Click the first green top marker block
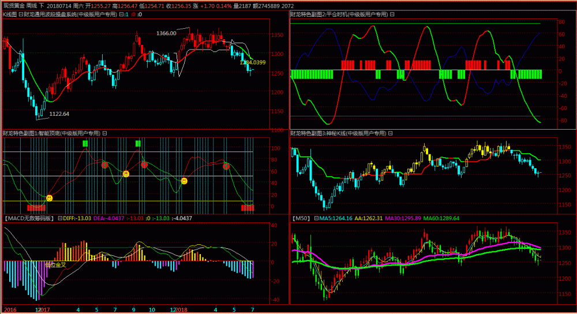The image size is (577, 314). [85, 143]
